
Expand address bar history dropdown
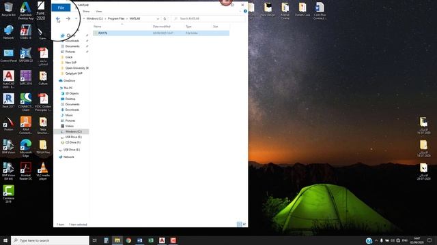pyautogui.click(x=158, y=18)
